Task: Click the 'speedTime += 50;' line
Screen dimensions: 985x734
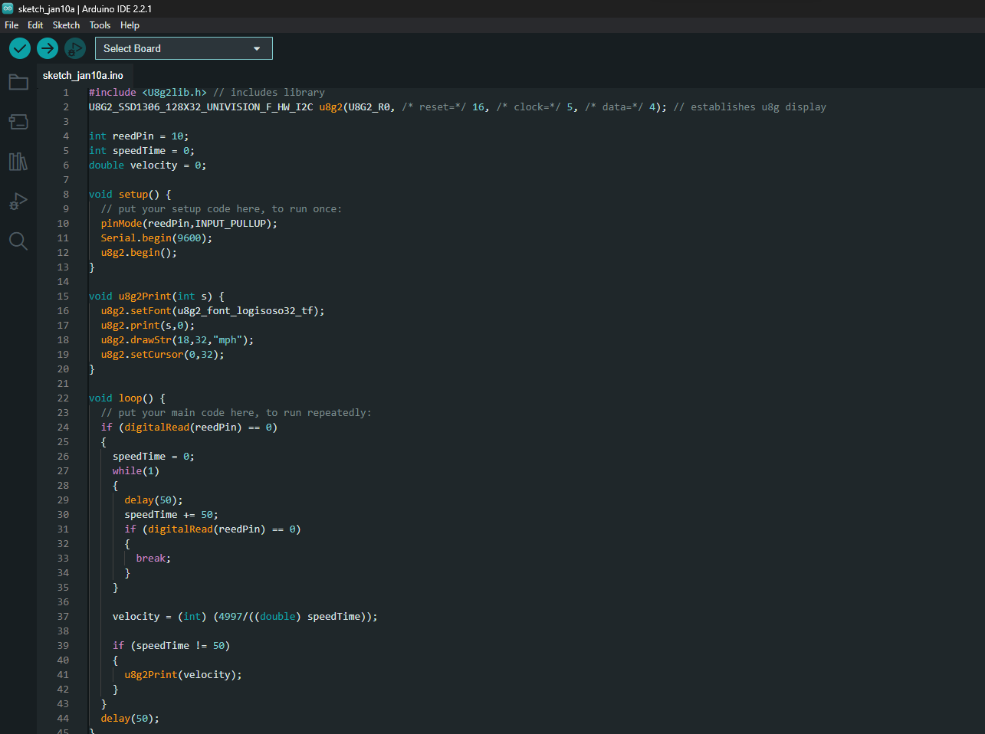Action: coord(171,514)
